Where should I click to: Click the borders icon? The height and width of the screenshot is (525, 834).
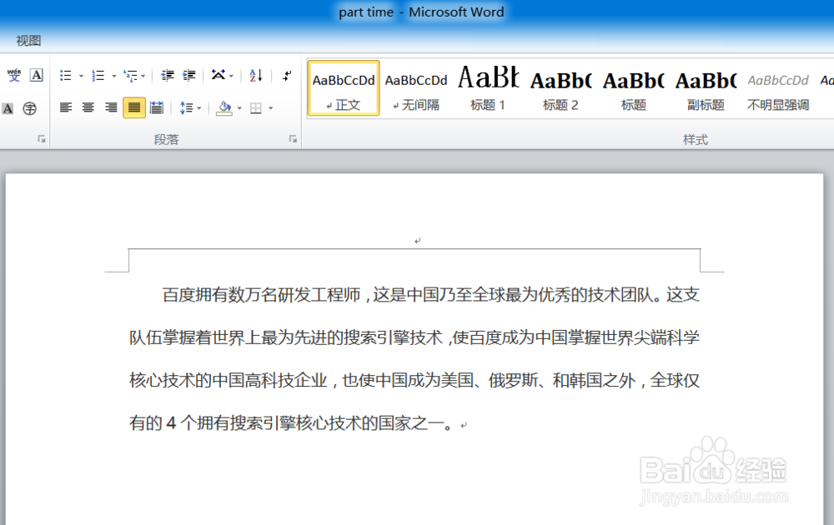tap(256, 107)
